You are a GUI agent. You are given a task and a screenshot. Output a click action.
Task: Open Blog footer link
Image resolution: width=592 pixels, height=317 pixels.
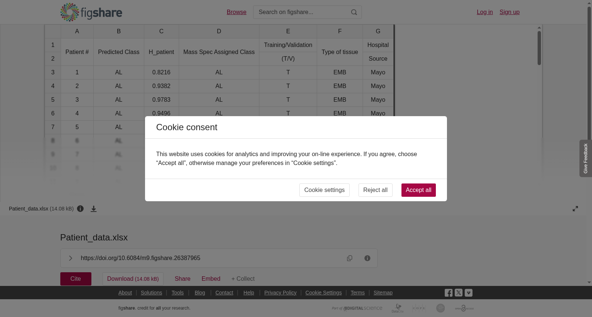tap(200, 293)
